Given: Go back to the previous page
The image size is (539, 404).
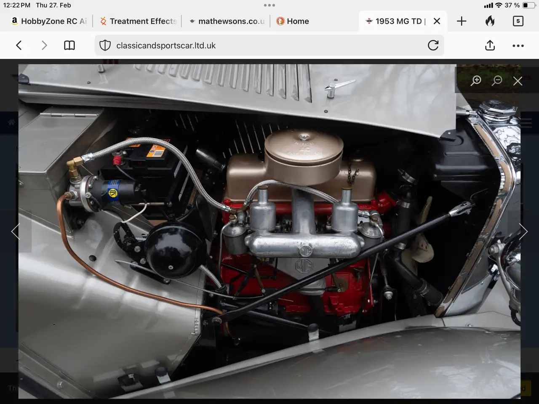Looking at the screenshot, I should [19, 45].
